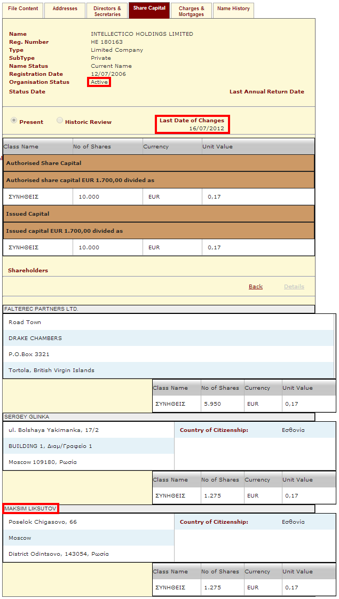Click the Private subtype value
This screenshot has width=339, height=599.
click(x=101, y=58)
